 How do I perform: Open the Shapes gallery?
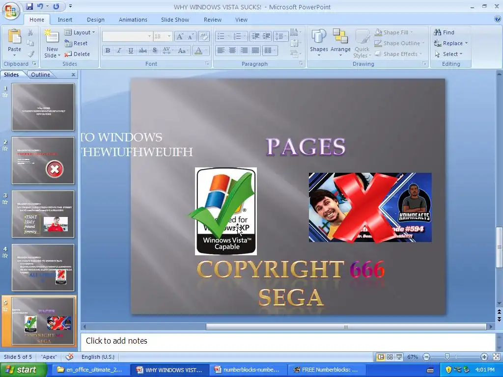tap(318, 43)
